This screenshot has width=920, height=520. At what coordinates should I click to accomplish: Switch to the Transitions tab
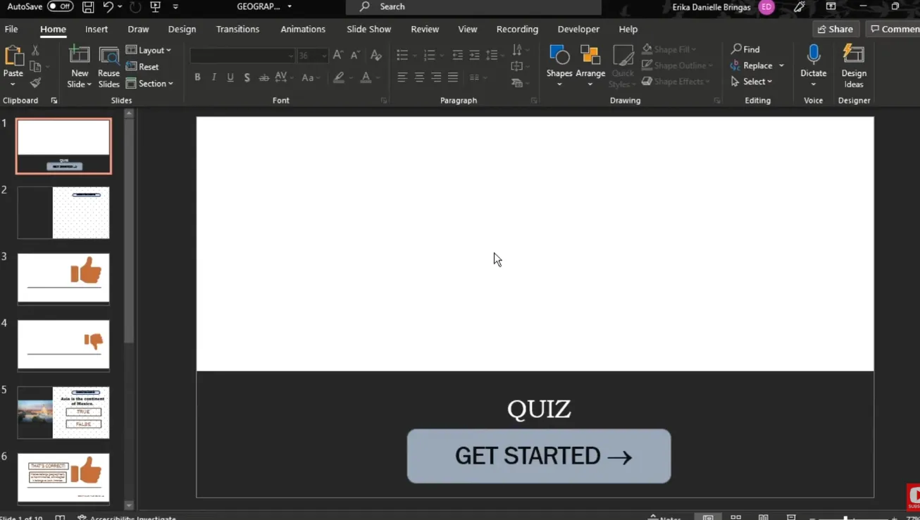point(237,29)
